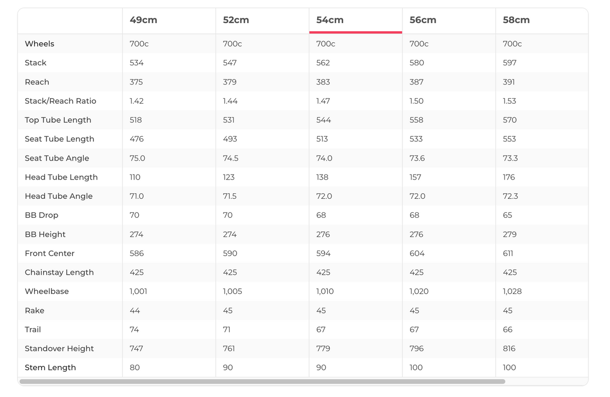This screenshot has height=397, width=610.
Task: Choose the 58cm size column header
Action: point(516,20)
